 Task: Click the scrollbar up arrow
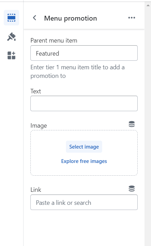(148, 5)
